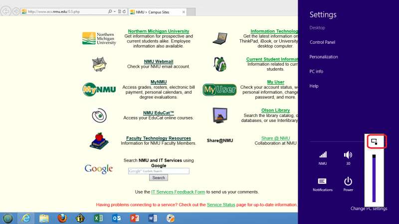Viewport: 399px width, 224px height.
Task: Open the Share @ NMU link
Action: (x=276, y=138)
